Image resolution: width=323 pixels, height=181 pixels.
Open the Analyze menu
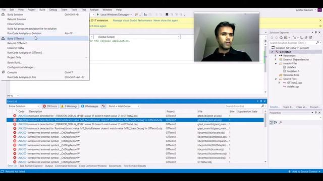[x=94, y=10]
